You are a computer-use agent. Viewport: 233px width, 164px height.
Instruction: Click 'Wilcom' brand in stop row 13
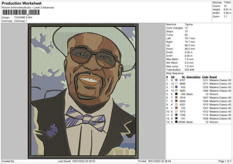point(214,122)
